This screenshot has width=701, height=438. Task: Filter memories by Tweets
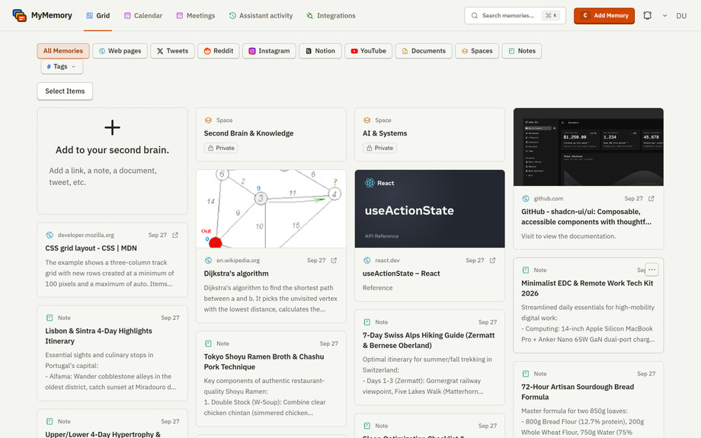click(172, 51)
